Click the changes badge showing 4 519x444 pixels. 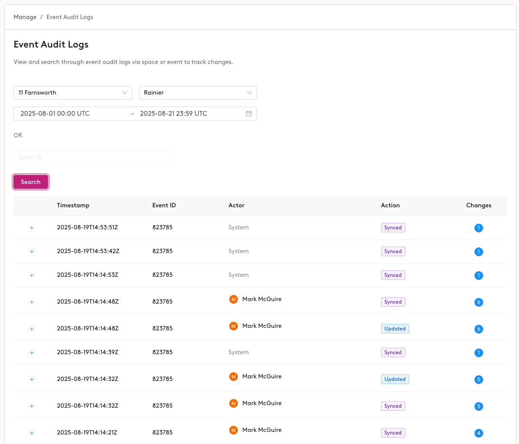tap(478, 433)
